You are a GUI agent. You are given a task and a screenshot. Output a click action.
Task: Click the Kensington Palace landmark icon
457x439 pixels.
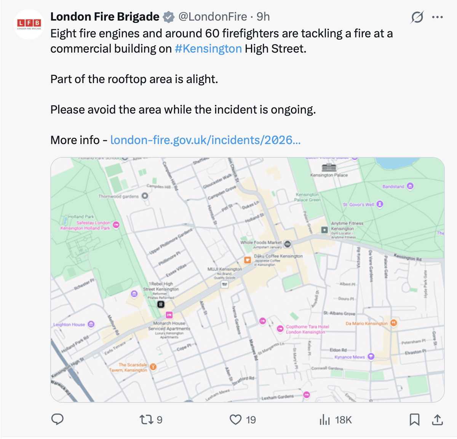329,167
